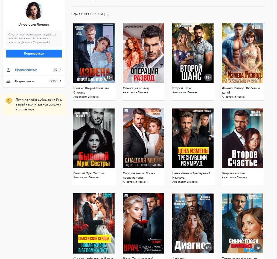Expand the Произведения chevron arrow
This screenshot has height=259, width=277.
(x=60, y=70)
